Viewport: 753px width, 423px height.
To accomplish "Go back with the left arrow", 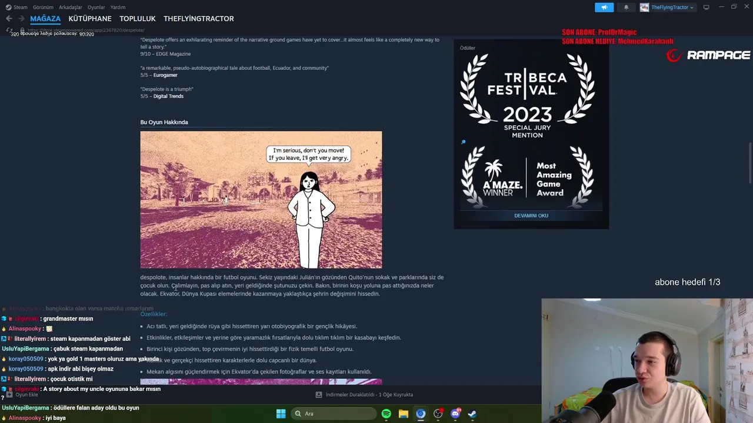I will [9, 19].
